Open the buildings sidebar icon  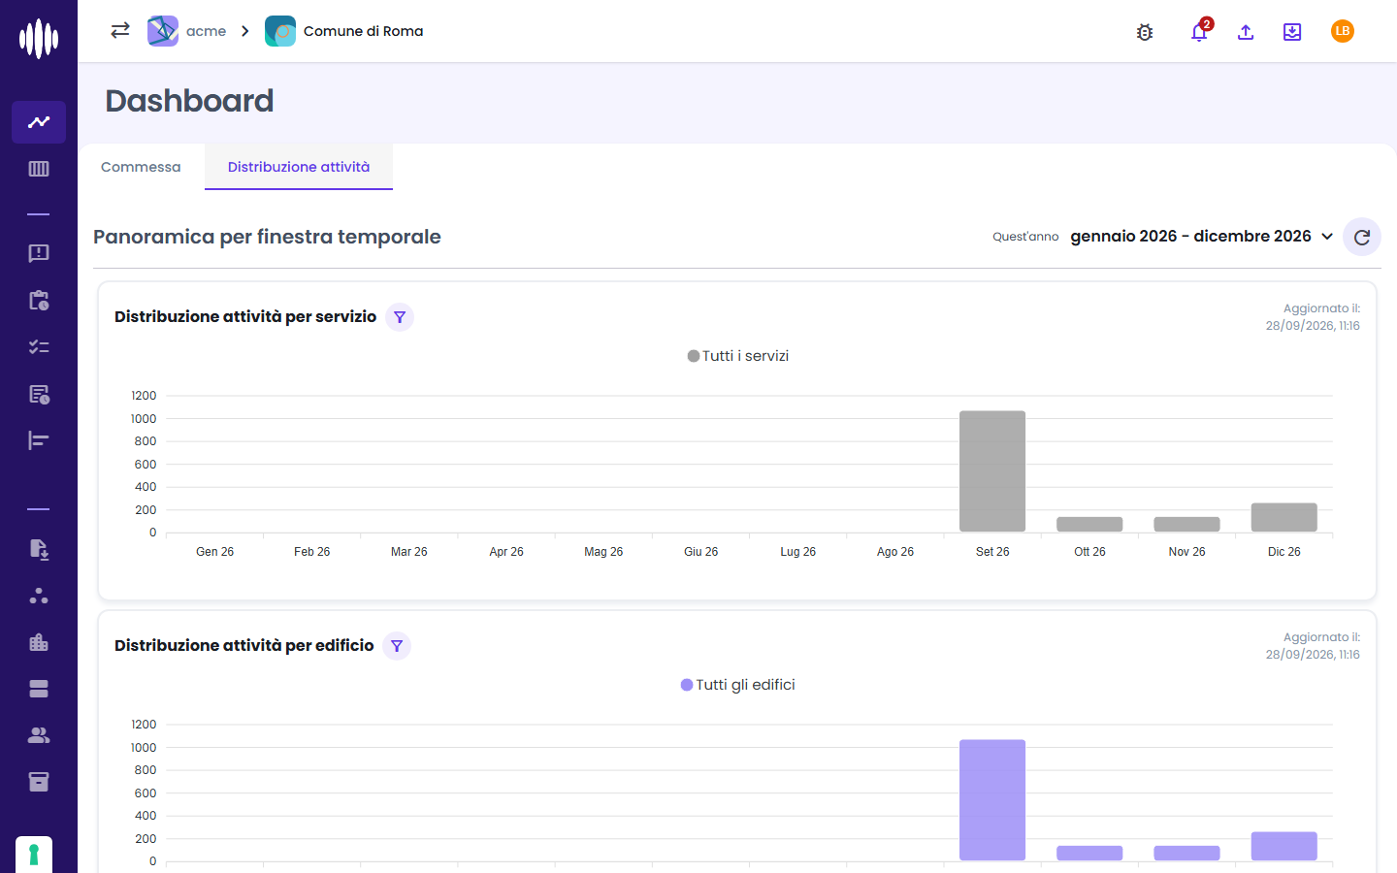[39, 642]
